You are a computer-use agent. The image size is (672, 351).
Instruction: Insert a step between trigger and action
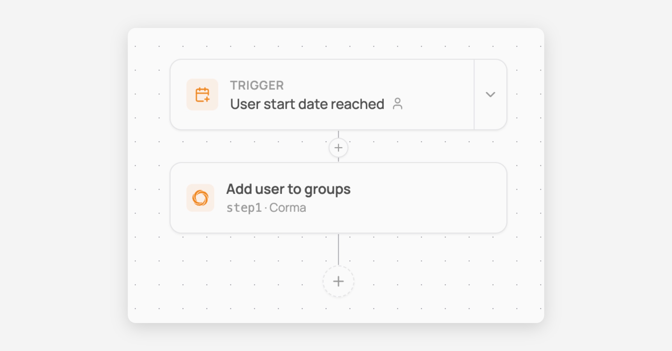click(x=338, y=148)
